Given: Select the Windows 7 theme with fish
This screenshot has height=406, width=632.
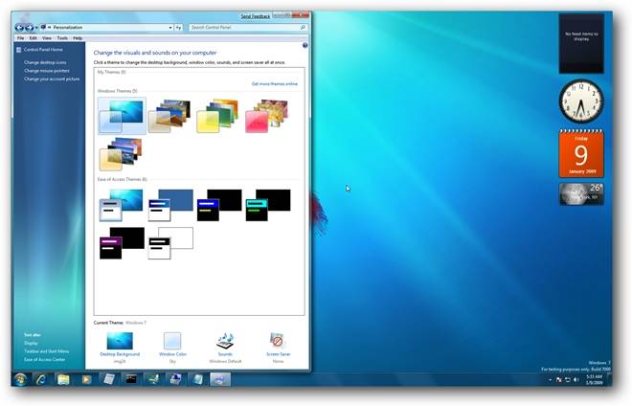Looking at the screenshot, I should [x=122, y=116].
